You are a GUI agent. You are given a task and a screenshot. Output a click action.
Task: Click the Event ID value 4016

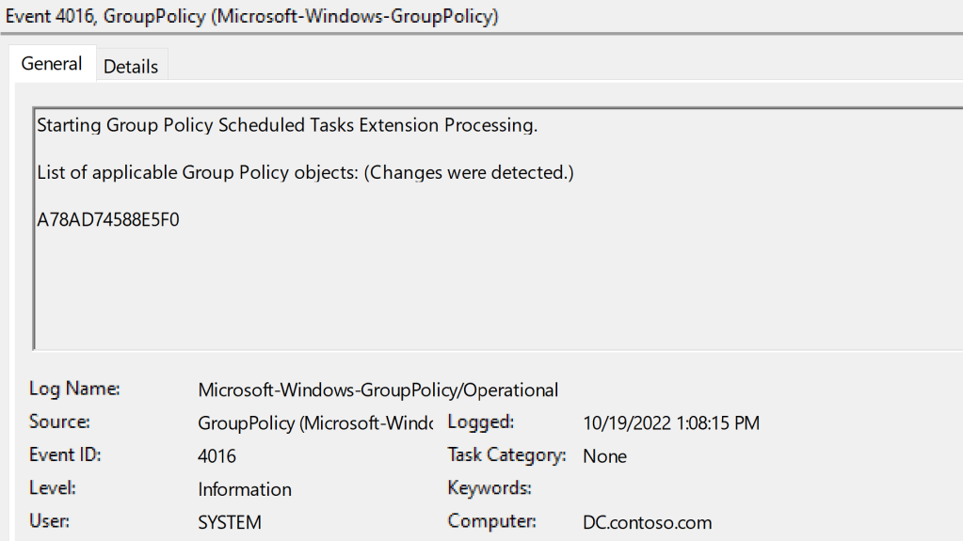tap(217, 456)
